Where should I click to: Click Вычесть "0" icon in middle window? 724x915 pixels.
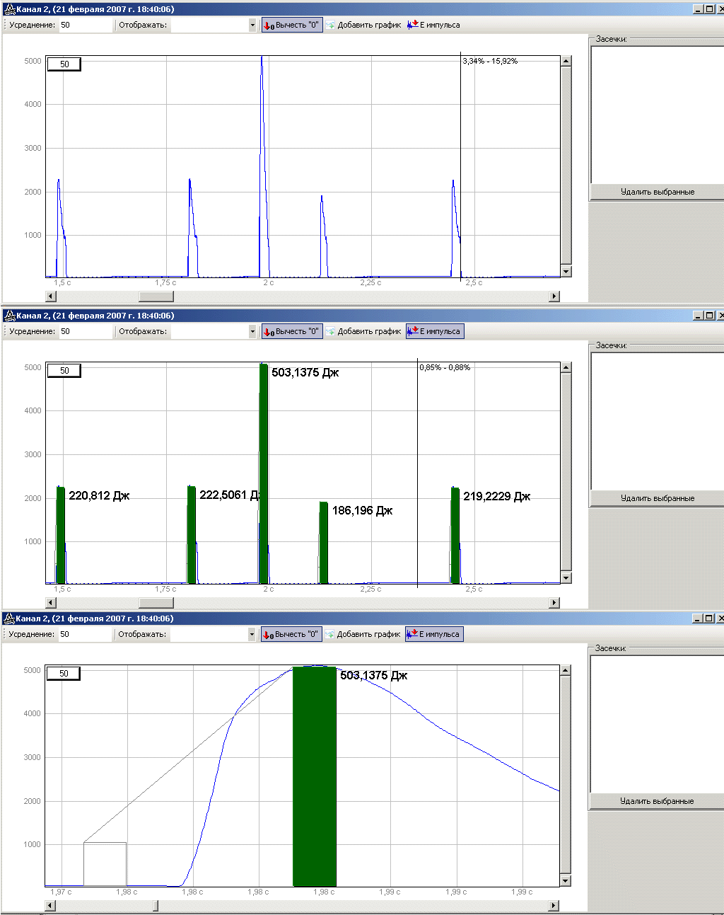(x=269, y=332)
